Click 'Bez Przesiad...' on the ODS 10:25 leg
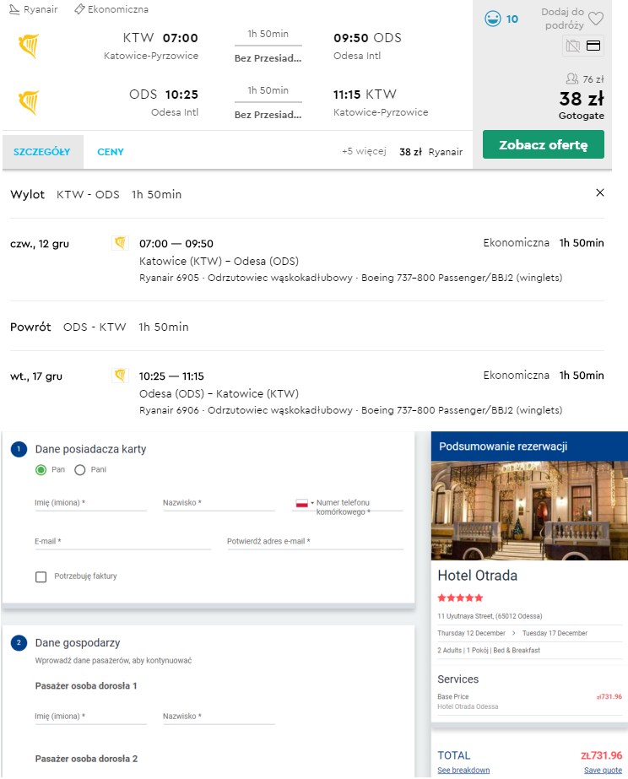Image resolution: width=628 pixels, height=779 pixels. [268, 115]
